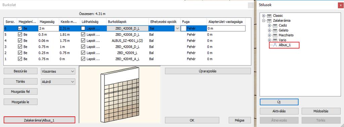The height and width of the screenshot is (127, 344).
Task: Click the Zalakerámia folder icon
Action: click(269, 20)
